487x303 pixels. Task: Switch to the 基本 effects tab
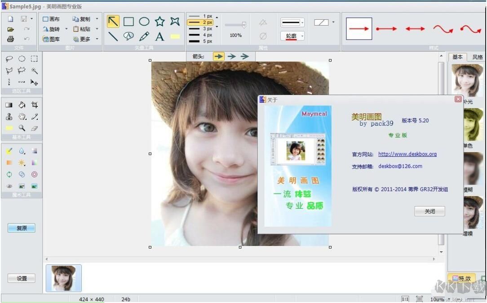pos(457,57)
